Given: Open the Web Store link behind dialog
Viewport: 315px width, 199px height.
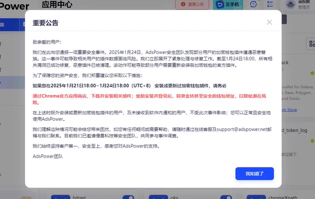Looking at the screenshot, I should click(289, 109).
